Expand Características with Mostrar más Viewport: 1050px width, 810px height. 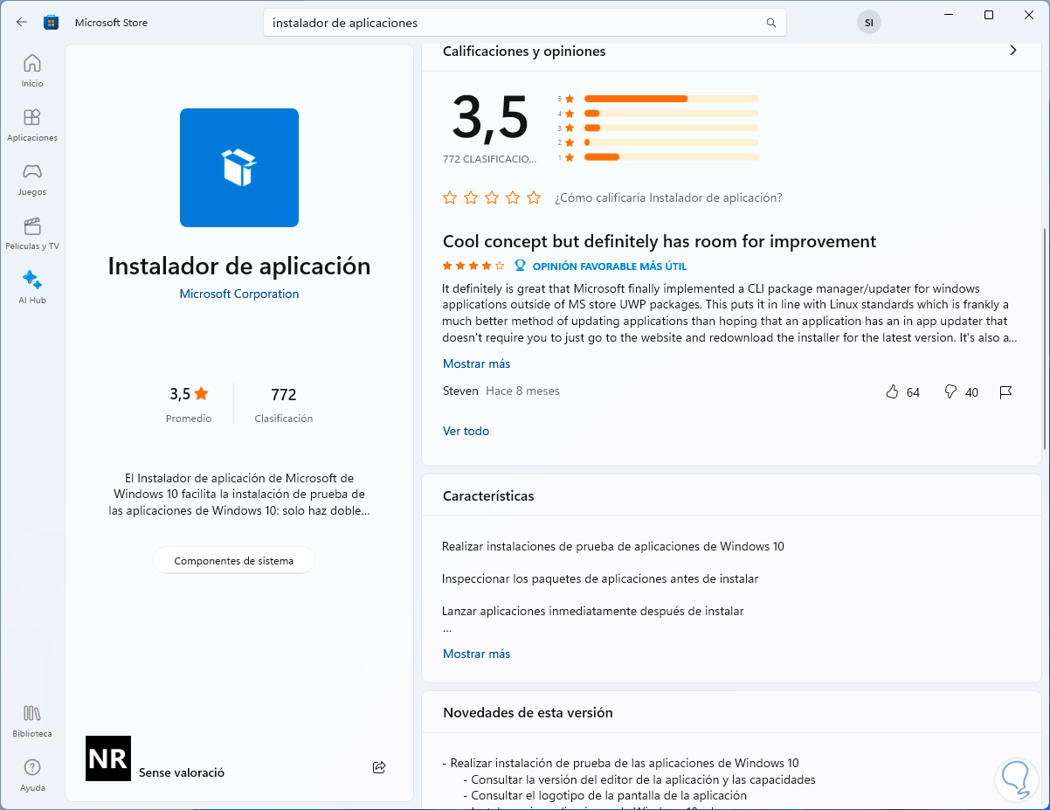pyautogui.click(x=476, y=654)
